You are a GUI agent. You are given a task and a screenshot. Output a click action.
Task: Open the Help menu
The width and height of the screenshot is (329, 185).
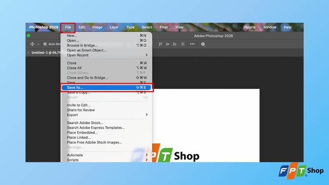[x=287, y=27]
